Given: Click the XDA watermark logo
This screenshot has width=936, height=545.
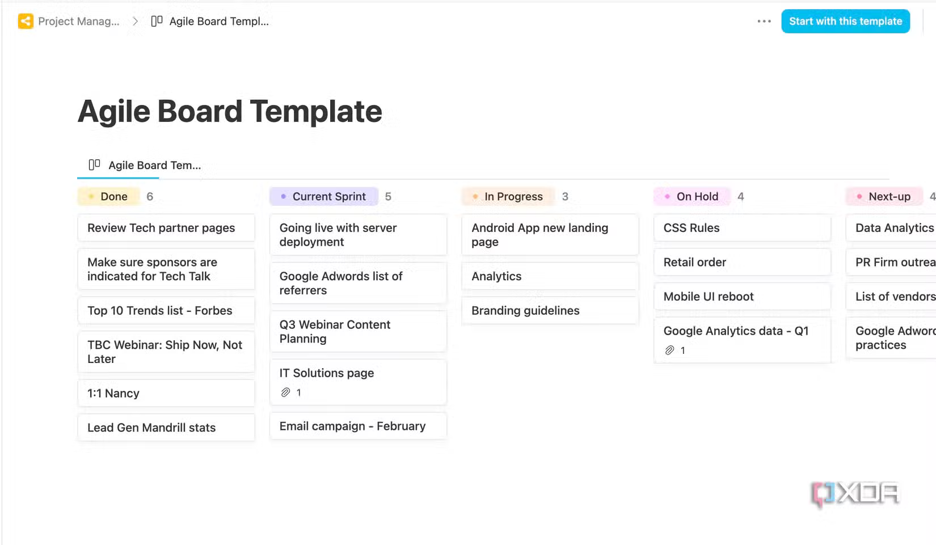Looking at the screenshot, I should pyautogui.click(x=855, y=493).
